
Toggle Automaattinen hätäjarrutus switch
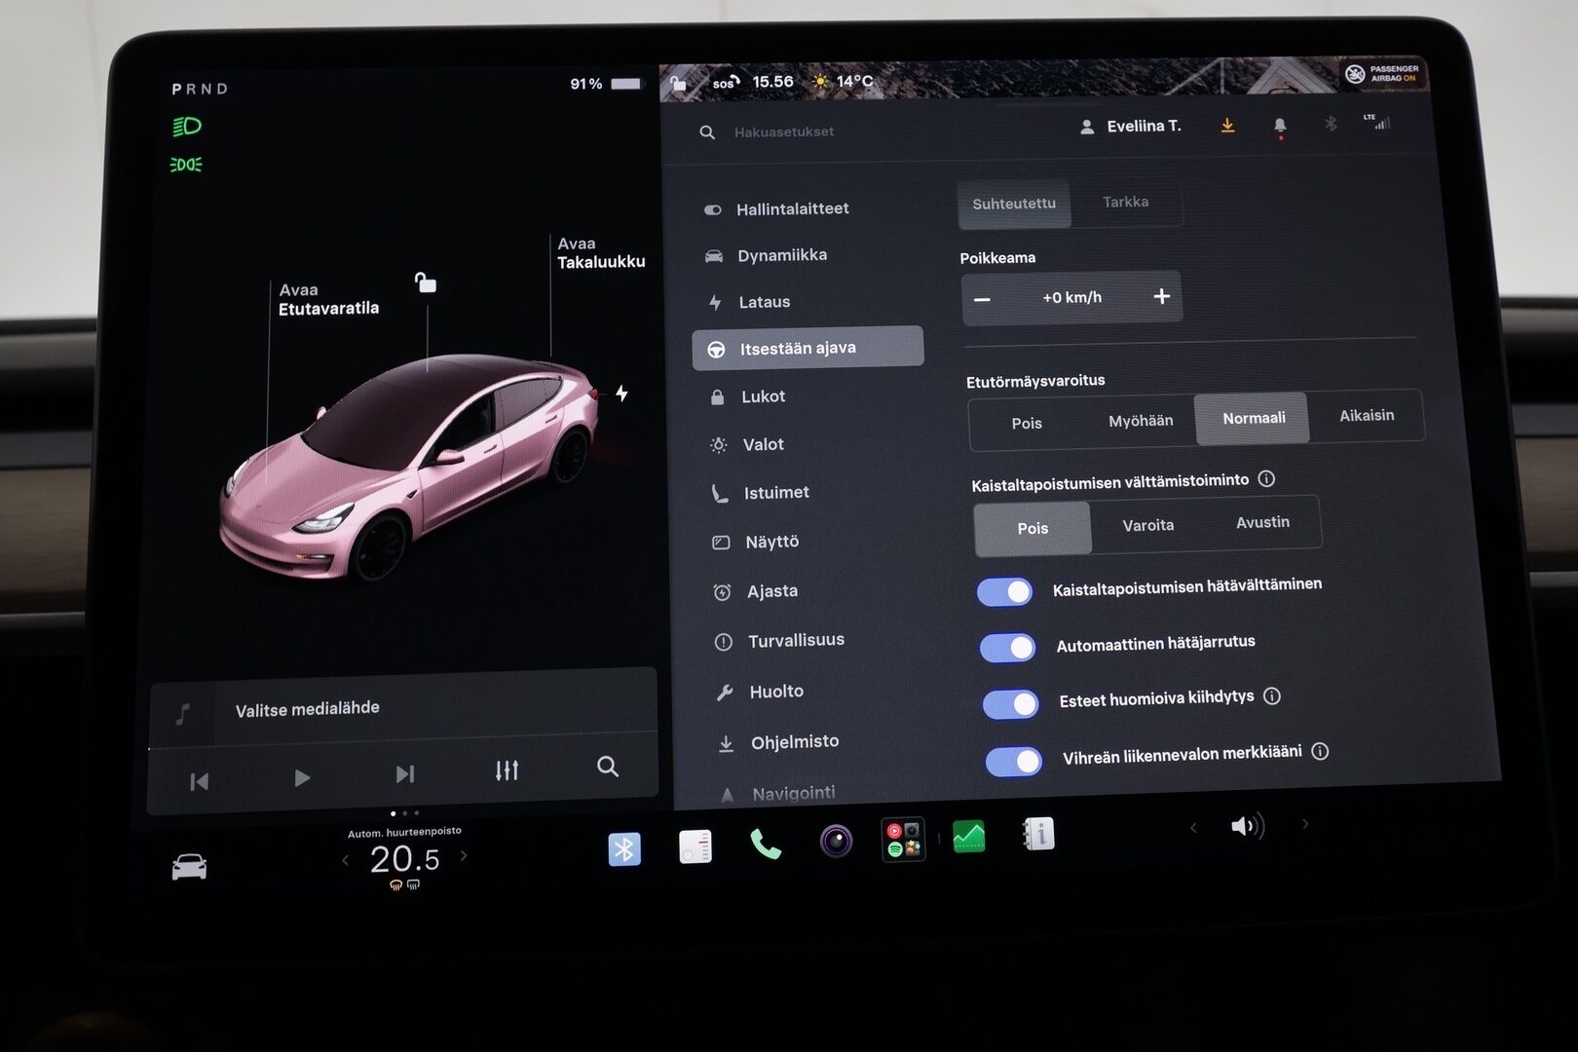click(1008, 647)
